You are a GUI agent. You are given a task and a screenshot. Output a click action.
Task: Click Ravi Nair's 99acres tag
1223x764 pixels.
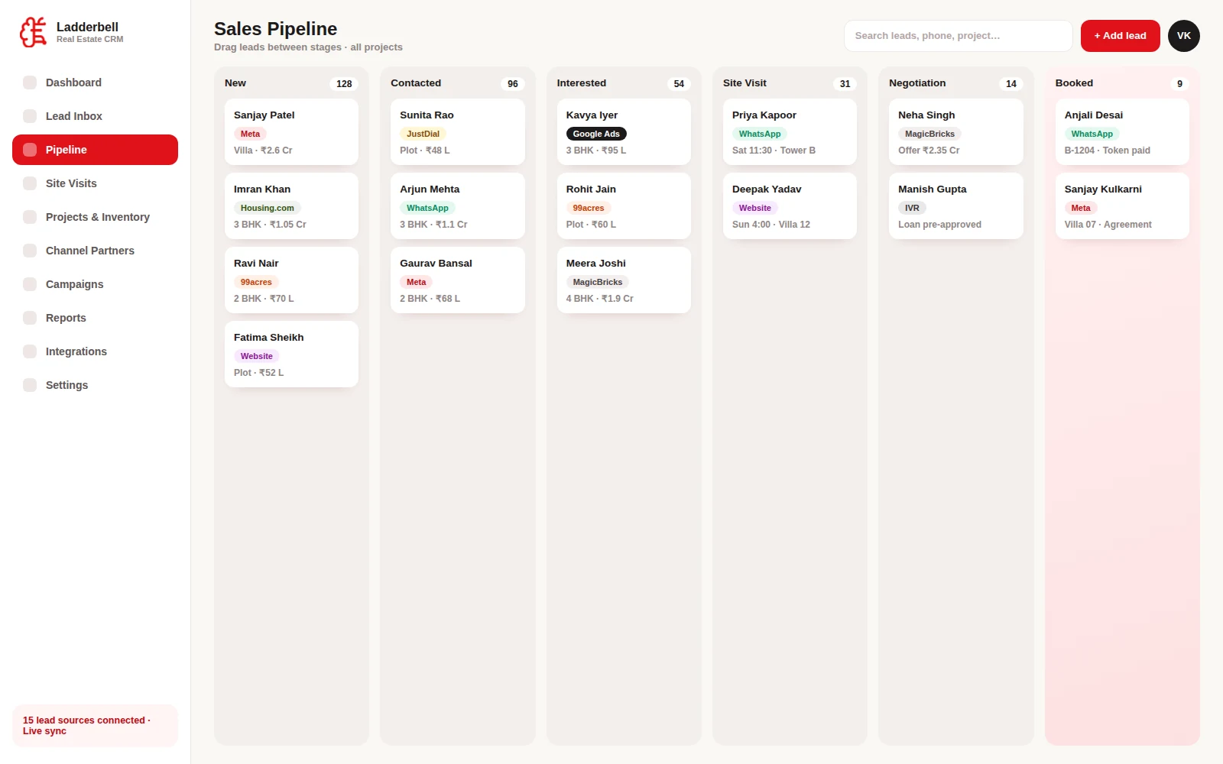[256, 282]
